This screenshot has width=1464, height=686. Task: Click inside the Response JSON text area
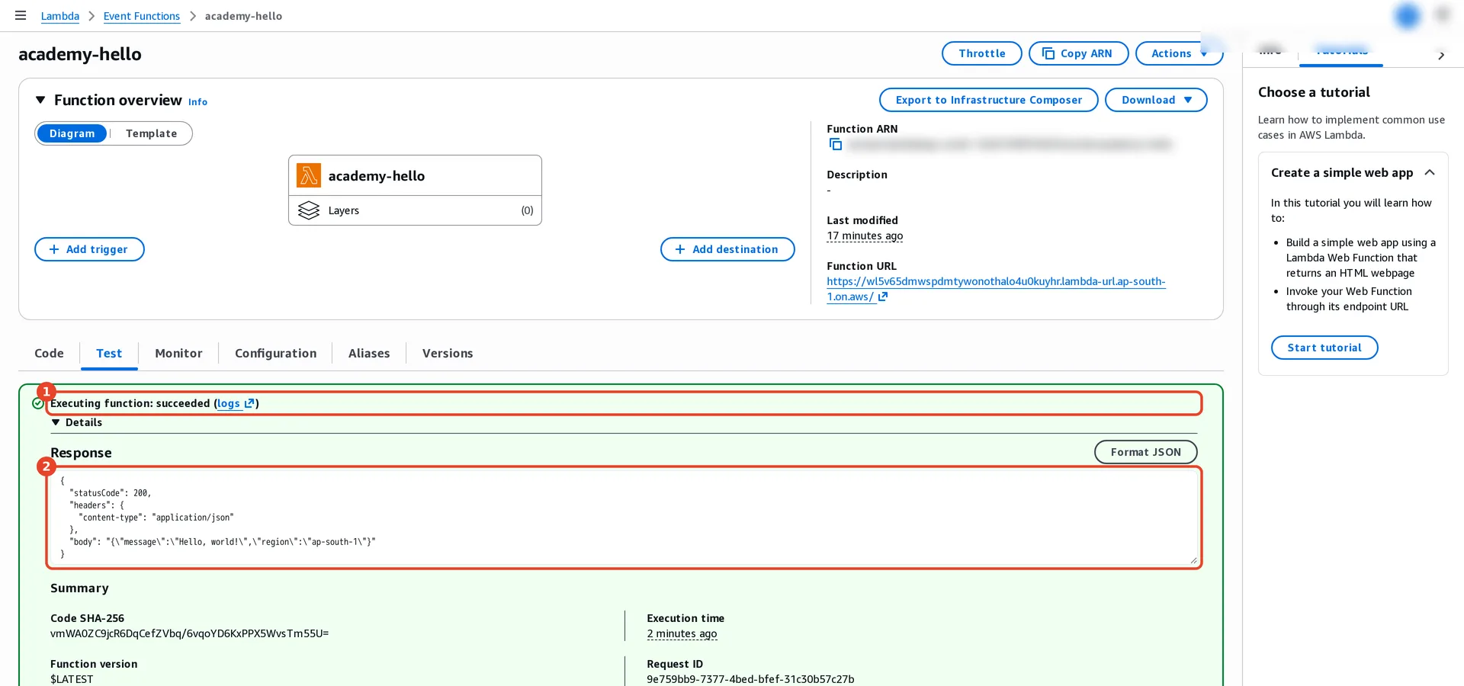click(x=624, y=518)
